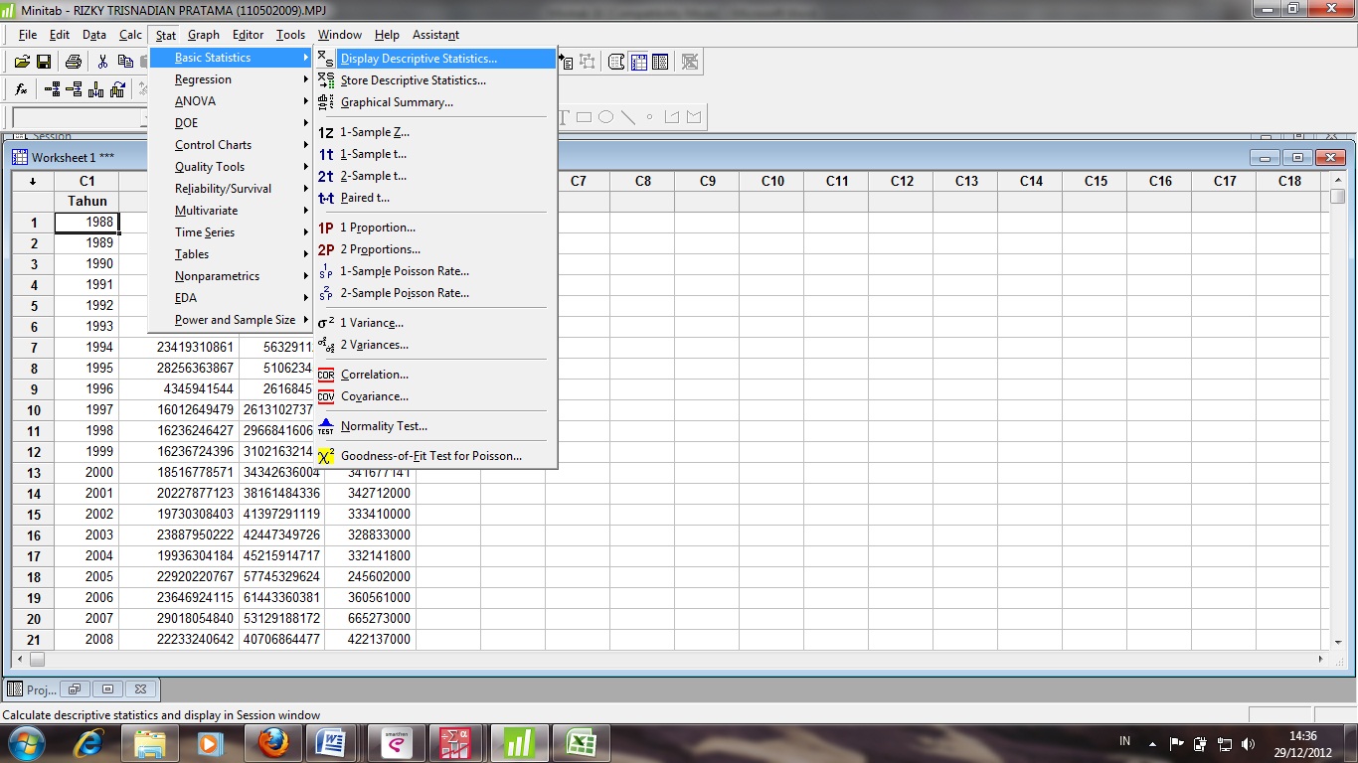Show hidden system tray icons arrow
Screen dimensions: 1358x763
(x=1152, y=742)
